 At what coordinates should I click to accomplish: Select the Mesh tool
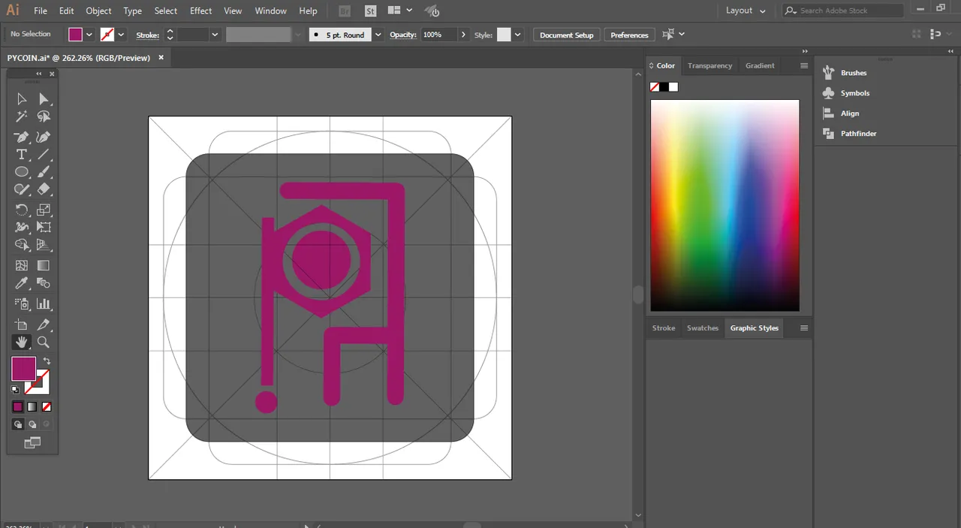click(22, 265)
